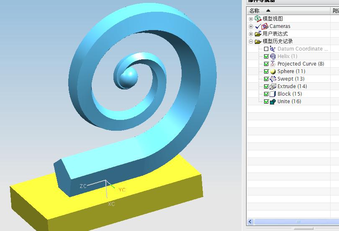
Task: Click the navigator scroll left arrow
Action: 250,221
